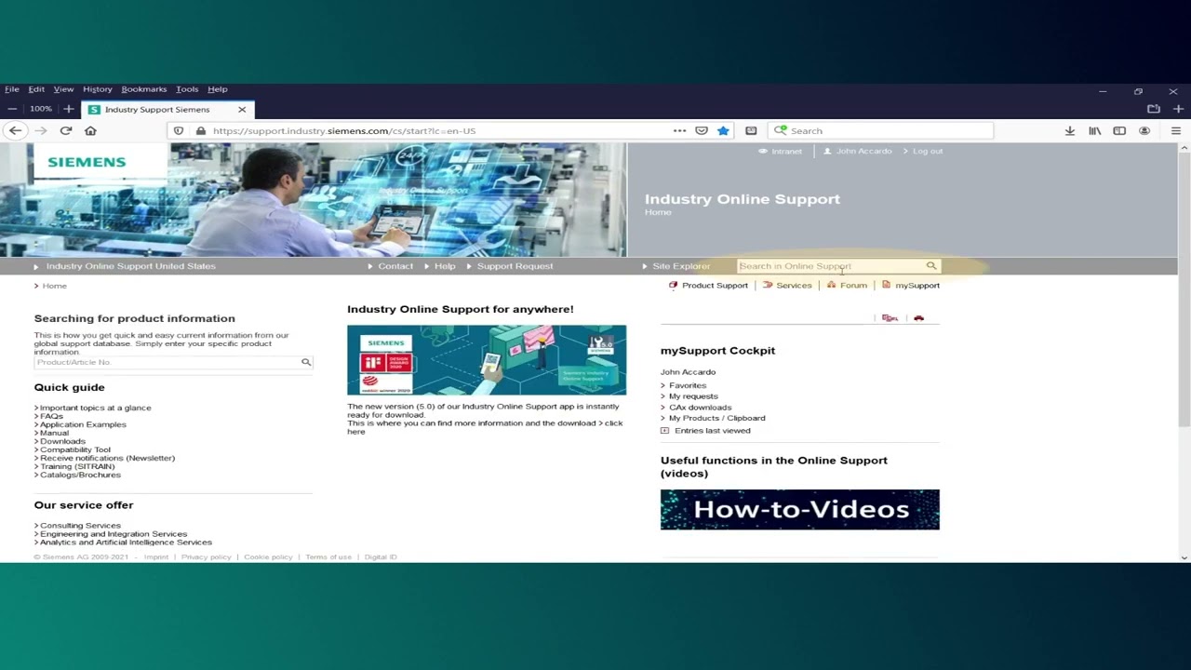Open Training (SITRAIN) link
1191x670 pixels.
tap(77, 466)
